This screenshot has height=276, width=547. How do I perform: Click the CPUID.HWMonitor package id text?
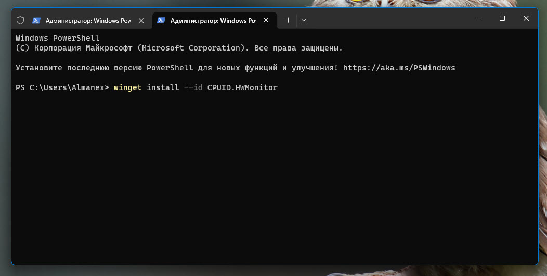pos(242,87)
